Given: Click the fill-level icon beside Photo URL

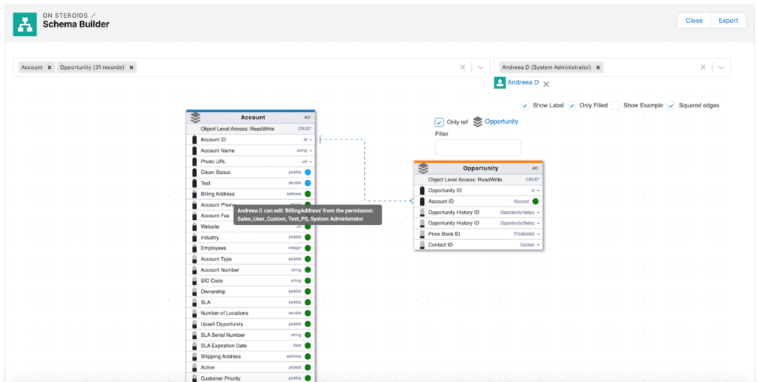Looking at the screenshot, I should click(x=195, y=161).
